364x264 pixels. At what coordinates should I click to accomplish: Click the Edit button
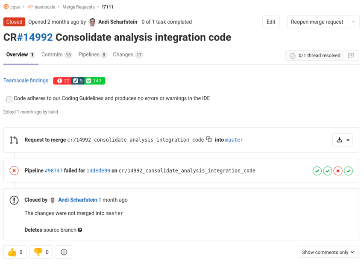(x=271, y=22)
